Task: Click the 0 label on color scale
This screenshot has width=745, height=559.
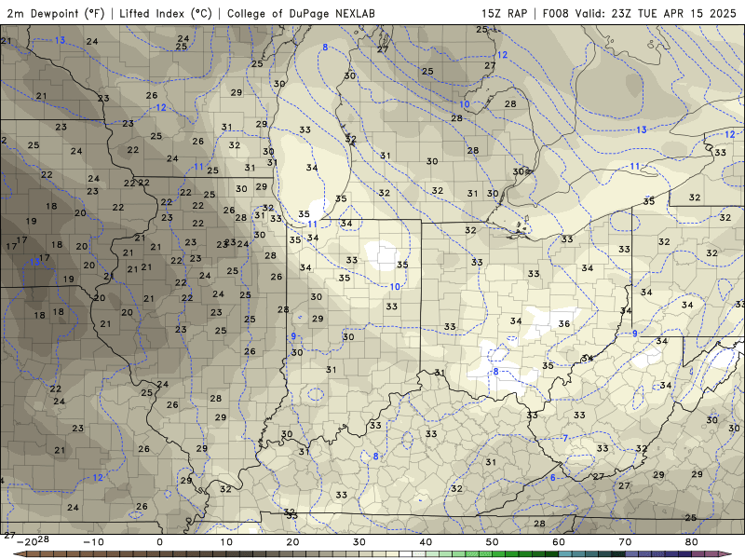Action: (159, 542)
